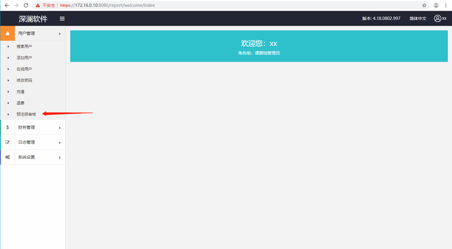This screenshot has width=452, height=249.
Task: Select 预注册审核 in the sidebar
Action: pyautogui.click(x=26, y=114)
